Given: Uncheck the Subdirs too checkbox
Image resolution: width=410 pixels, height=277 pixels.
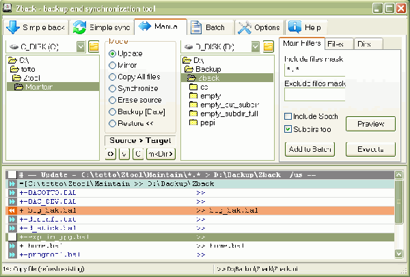Looking at the screenshot, I should [x=288, y=128].
